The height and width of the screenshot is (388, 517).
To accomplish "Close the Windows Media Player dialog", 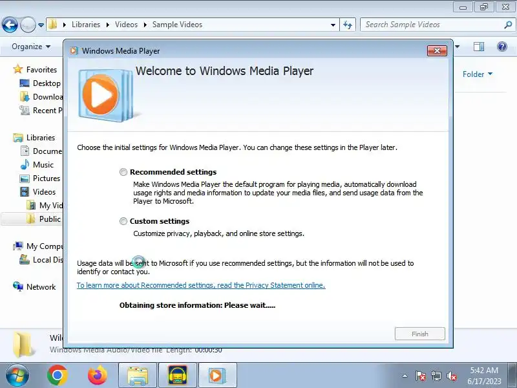I will 437,51.
